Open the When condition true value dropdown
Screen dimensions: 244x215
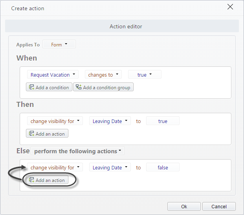(145, 74)
